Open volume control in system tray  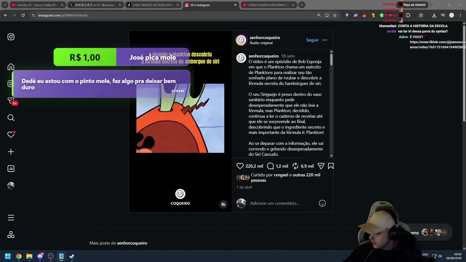[440, 256]
